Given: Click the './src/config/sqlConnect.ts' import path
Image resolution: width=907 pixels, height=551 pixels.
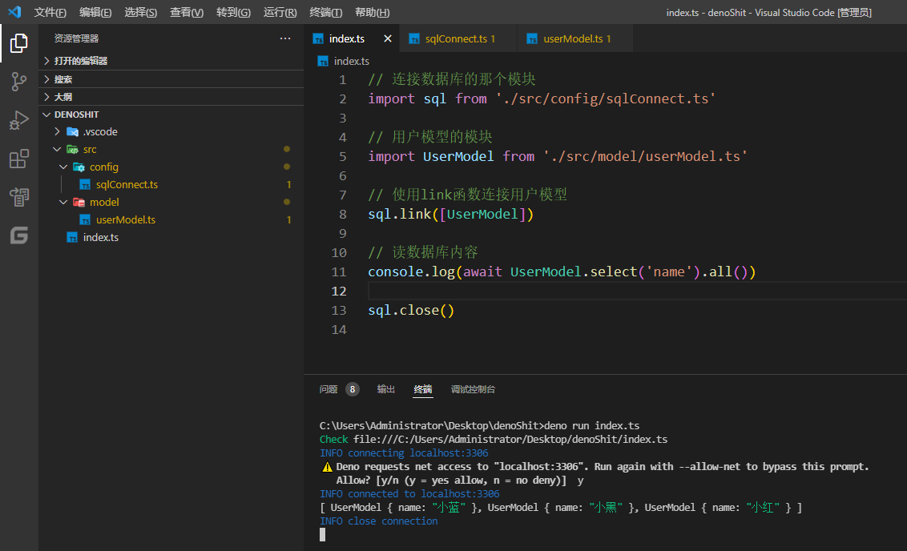Looking at the screenshot, I should [606, 99].
